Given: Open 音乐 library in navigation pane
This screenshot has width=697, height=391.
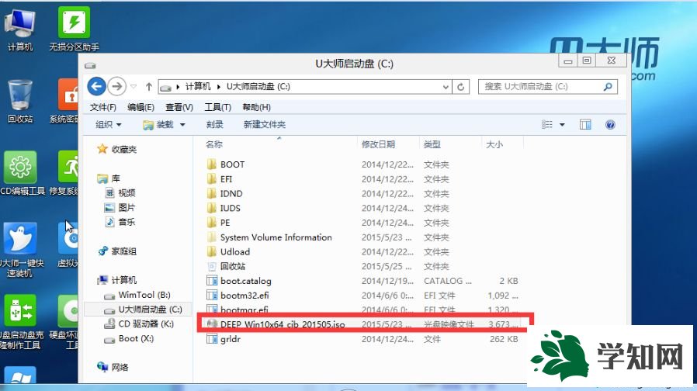Looking at the screenshot, I should tap(120, 222).
